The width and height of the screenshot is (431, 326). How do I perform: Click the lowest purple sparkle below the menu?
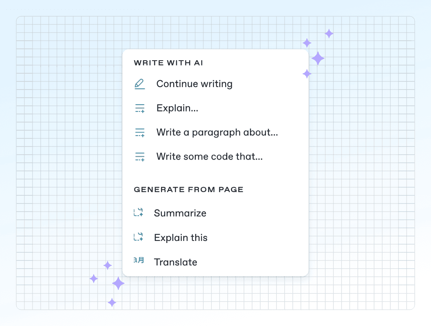pos(112,302)
